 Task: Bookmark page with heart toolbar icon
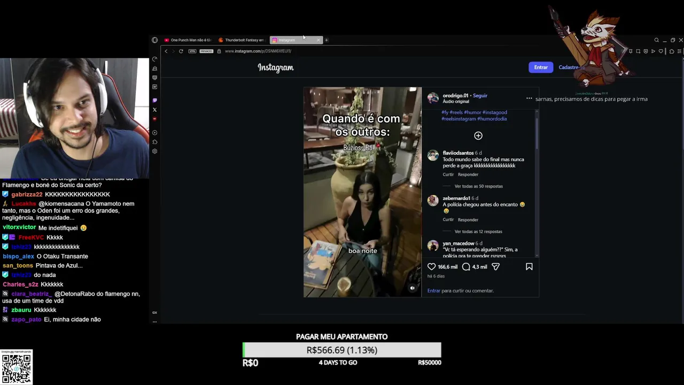(x=660, y=51)
